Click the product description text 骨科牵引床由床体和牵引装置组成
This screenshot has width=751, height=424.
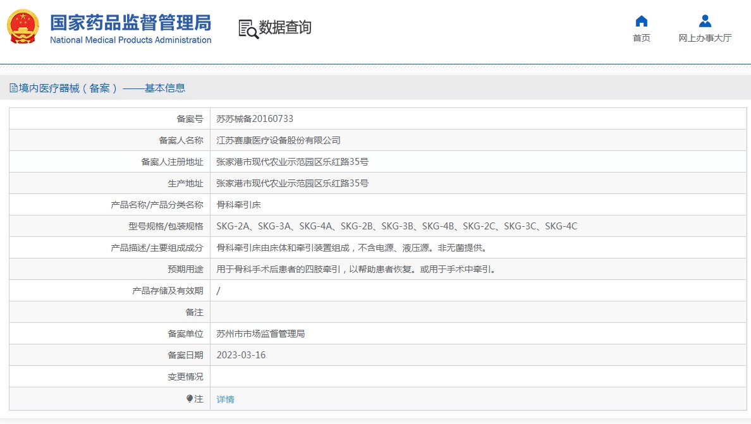point(351,248)
